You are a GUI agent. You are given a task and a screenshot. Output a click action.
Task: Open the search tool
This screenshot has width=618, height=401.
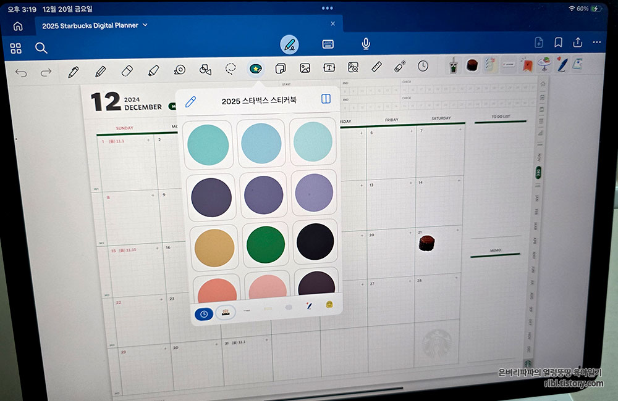click(41, 48)
